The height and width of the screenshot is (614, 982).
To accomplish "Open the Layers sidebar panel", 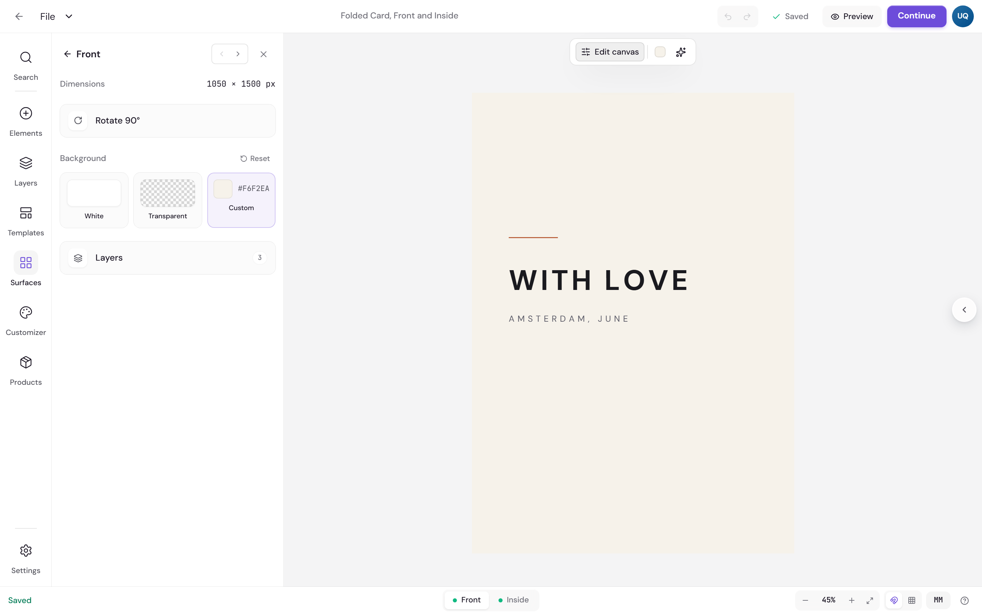I will [x=26, y=171].
